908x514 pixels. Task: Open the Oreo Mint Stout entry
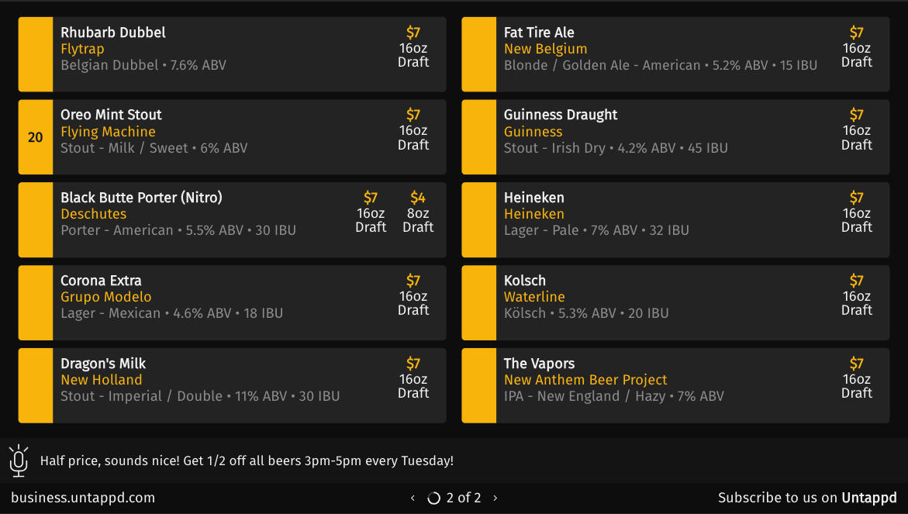tap(232, 137)
